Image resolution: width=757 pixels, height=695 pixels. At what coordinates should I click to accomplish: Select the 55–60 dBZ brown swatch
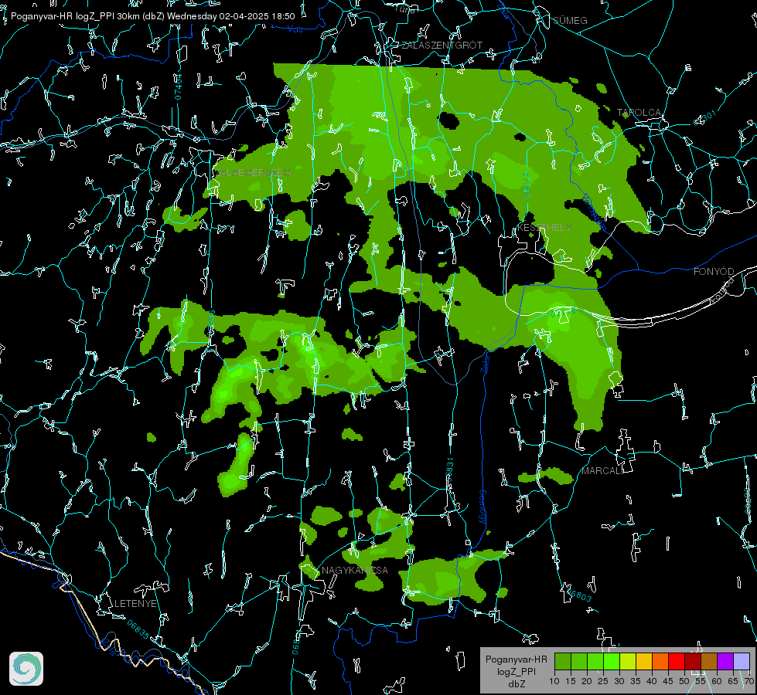[709, 661]
